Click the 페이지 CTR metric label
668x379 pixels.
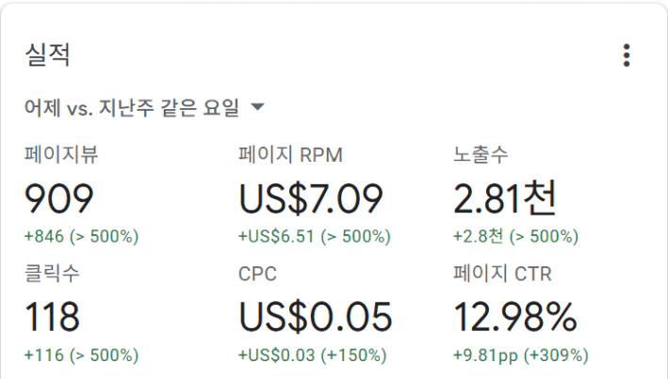pyautogui.click(x=503, y=274)
